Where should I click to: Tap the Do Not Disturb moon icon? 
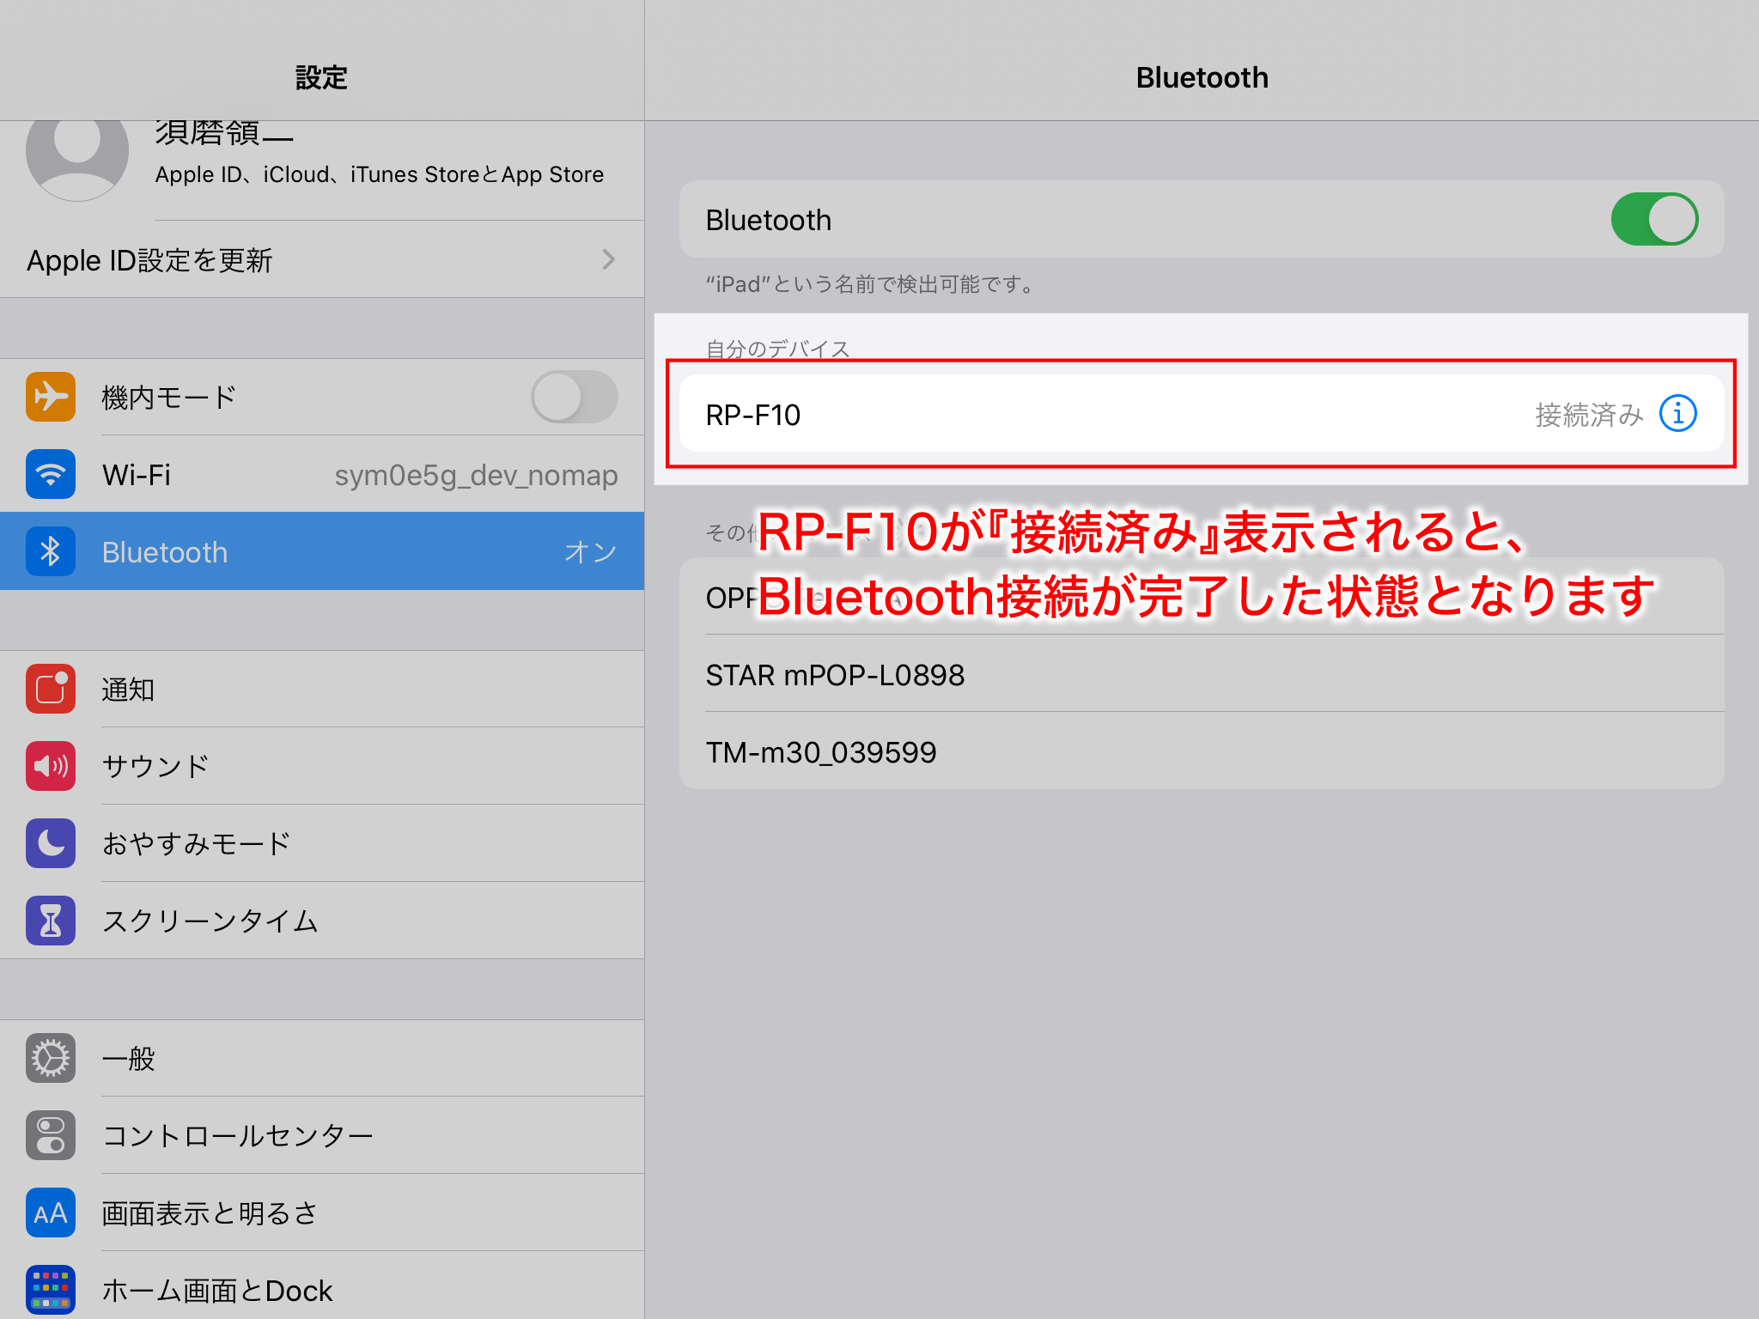[x=51, y=843]
